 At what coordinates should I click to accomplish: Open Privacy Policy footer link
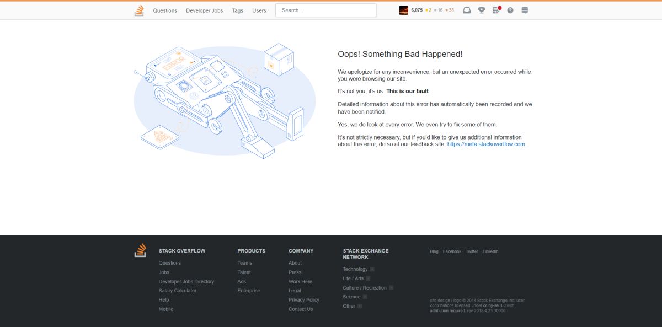(x=304, y=300)
